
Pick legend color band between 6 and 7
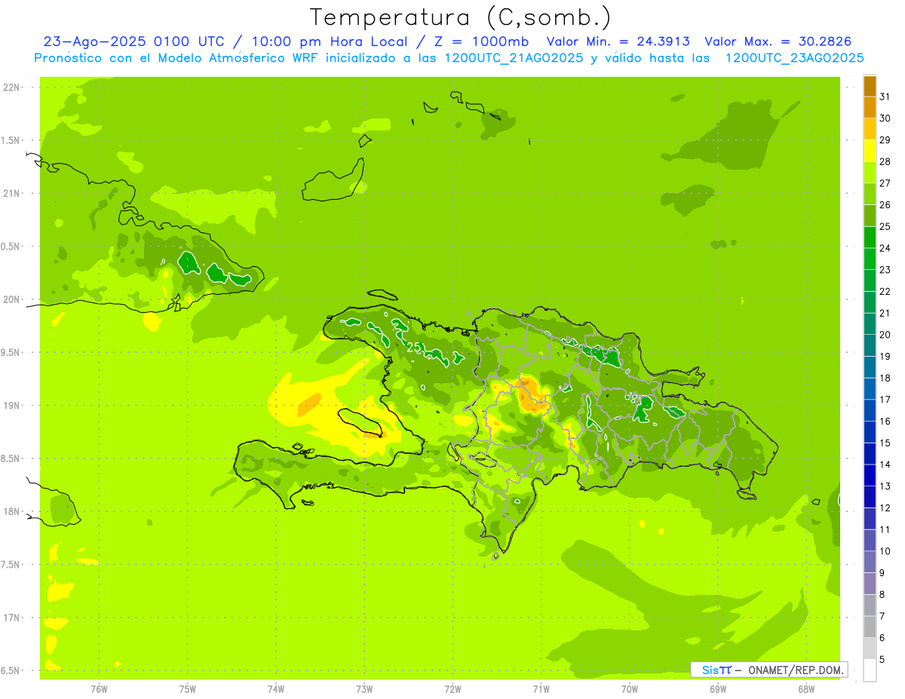(x=870, y=627)
